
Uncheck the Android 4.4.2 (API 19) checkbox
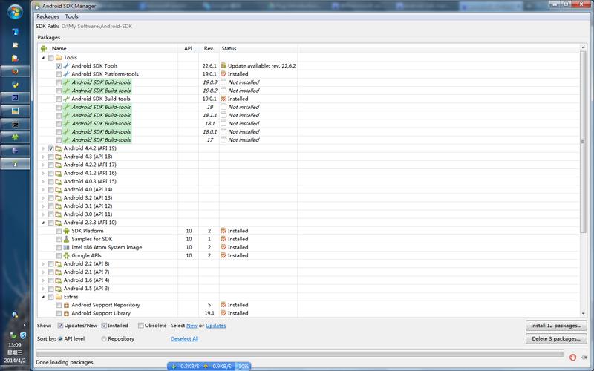[51, 148]
